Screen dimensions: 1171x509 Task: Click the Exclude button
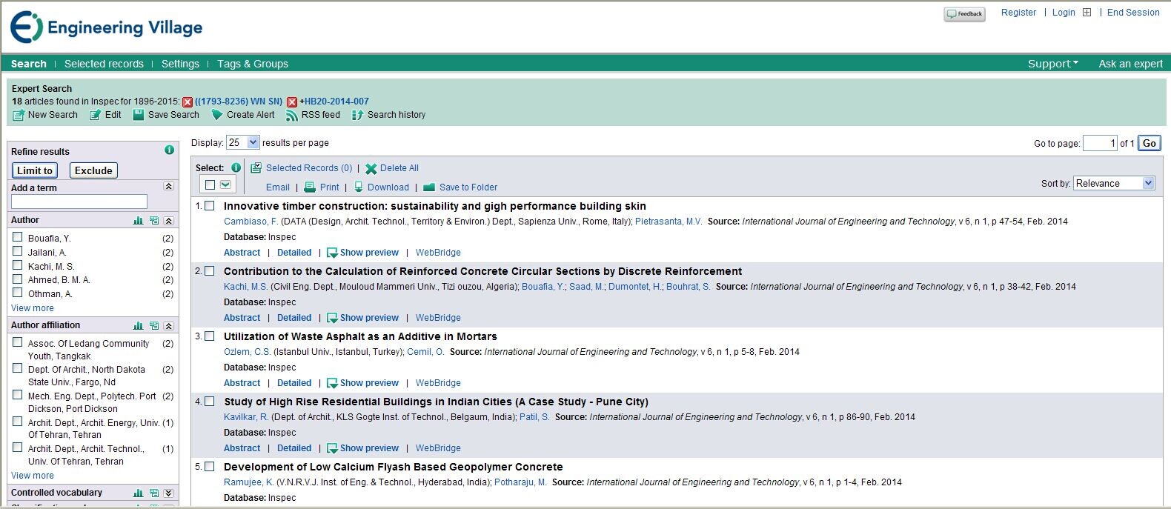(x=93, y=170)
